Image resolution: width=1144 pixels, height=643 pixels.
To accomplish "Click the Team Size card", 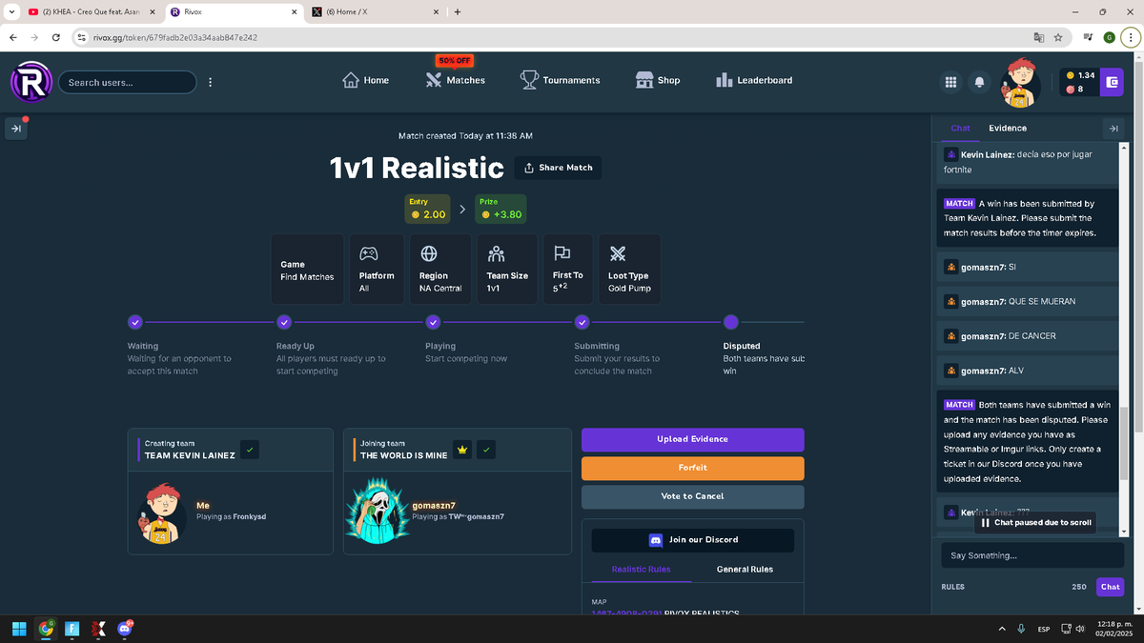I will click(x=507, y=269).
